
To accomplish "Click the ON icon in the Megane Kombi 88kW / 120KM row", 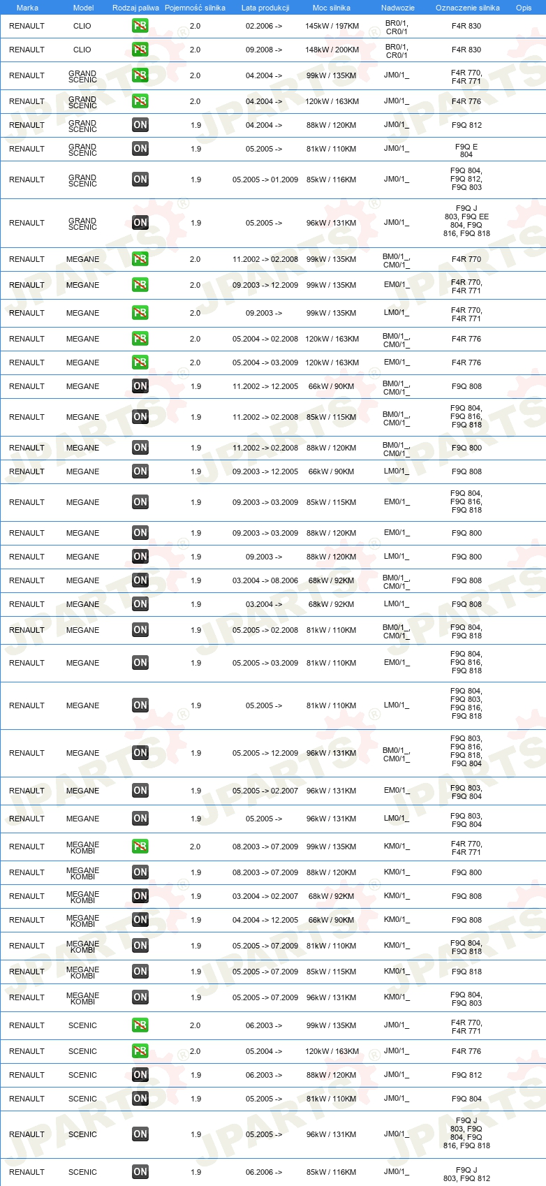I will click(140, 872).
